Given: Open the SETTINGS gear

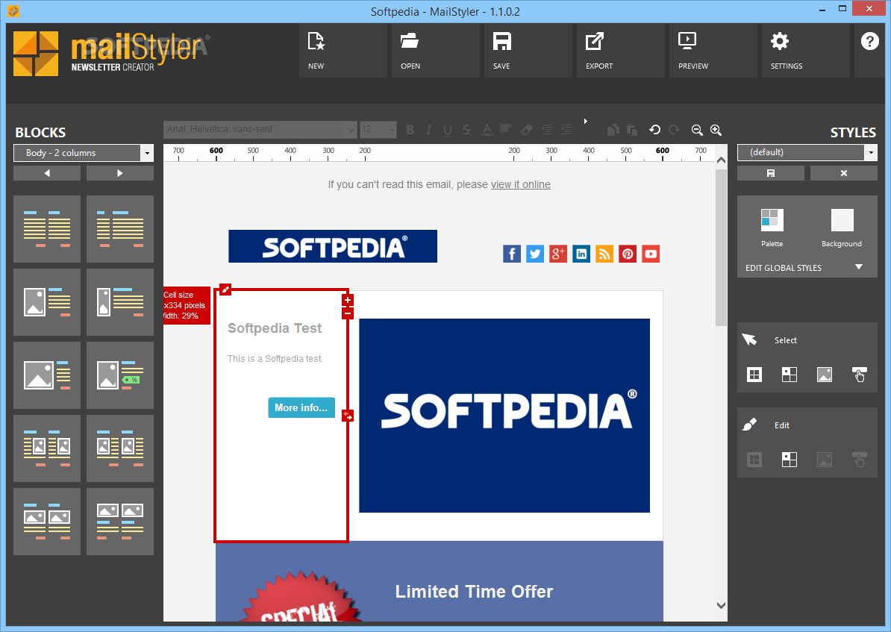Looking at the screenshot, I should tap(780, 41).
